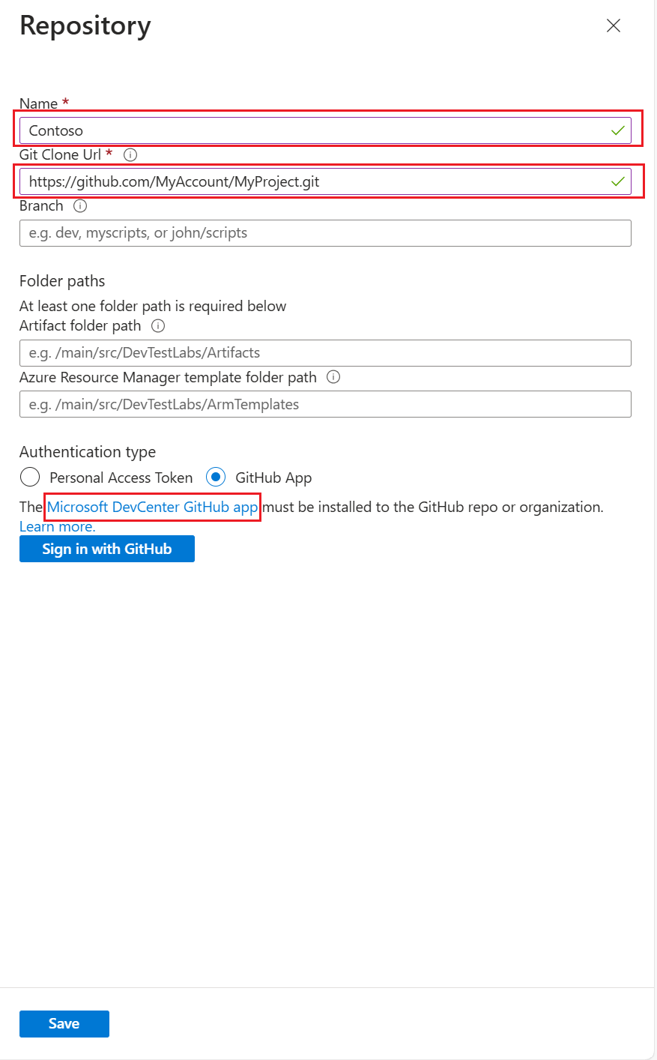Click the info icon next to Azure Resource Manager template folder path
Screen dimensions: 657x1060
tap(333, 378)
